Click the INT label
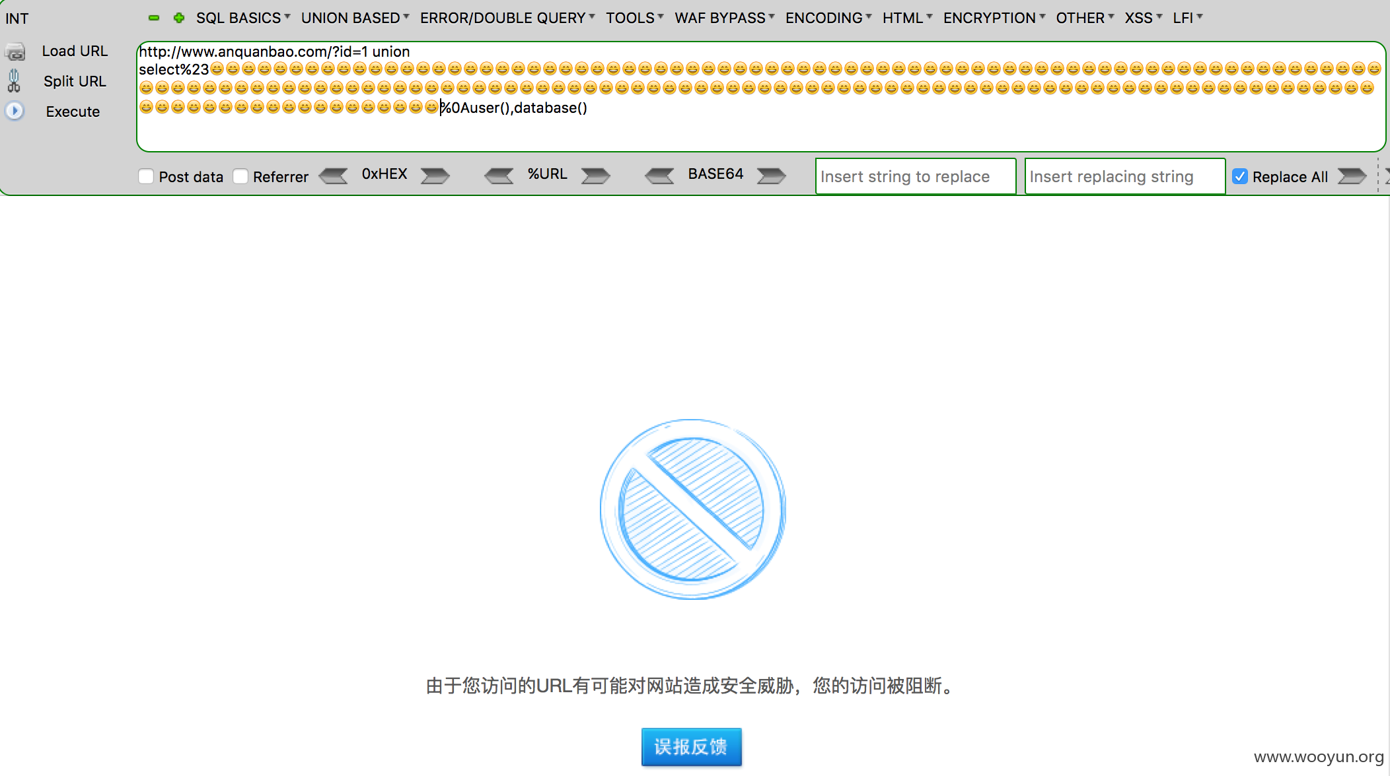 click(17, 18)
